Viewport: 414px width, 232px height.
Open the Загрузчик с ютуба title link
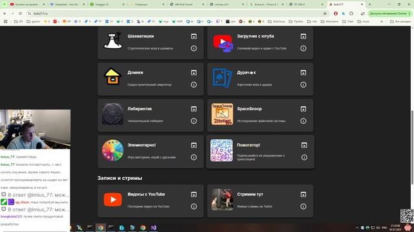pos(256,36)
